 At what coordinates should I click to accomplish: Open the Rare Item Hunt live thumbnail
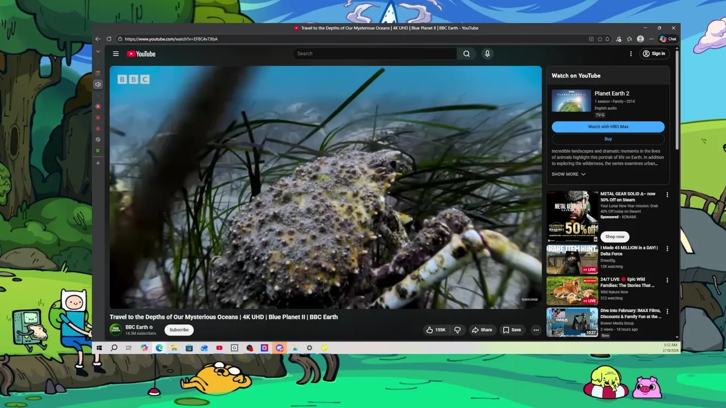pyautogui.click(x=572, y=260)
